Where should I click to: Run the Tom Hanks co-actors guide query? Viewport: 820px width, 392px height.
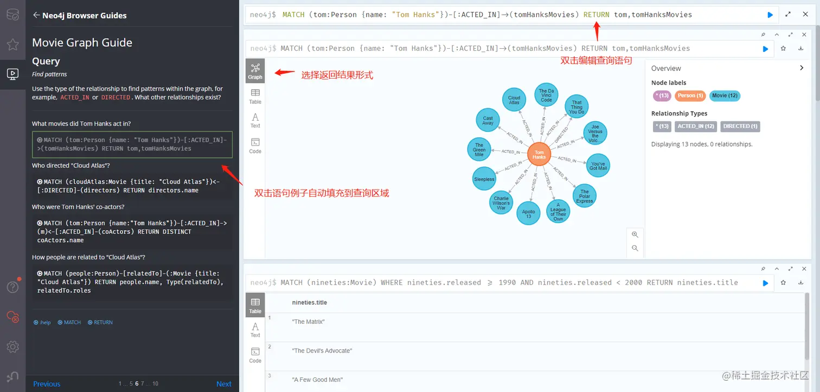[x=132, y=231]
